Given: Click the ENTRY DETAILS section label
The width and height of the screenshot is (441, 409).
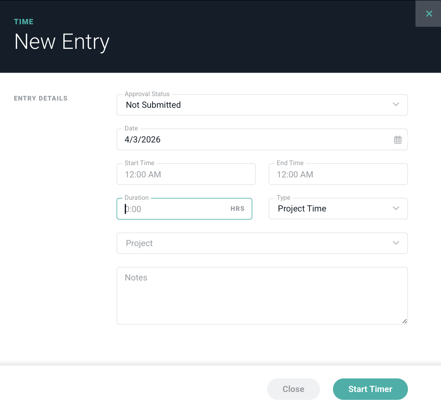Looking at the screenshot, I should [x=41, y=98].
